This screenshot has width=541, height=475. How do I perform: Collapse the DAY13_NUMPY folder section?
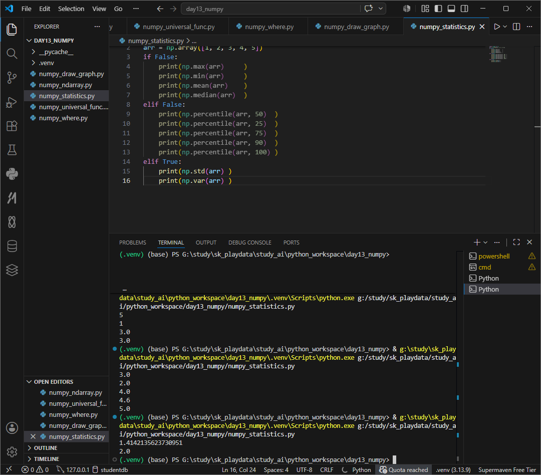66,41
